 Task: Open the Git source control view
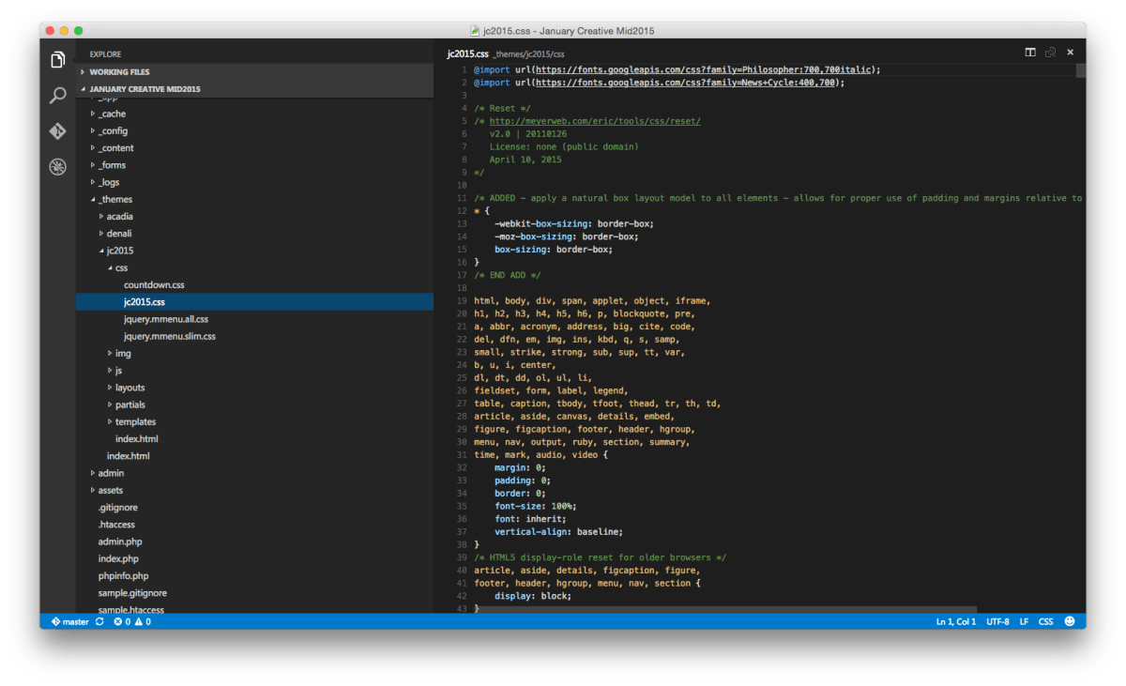tap(57, 131)
